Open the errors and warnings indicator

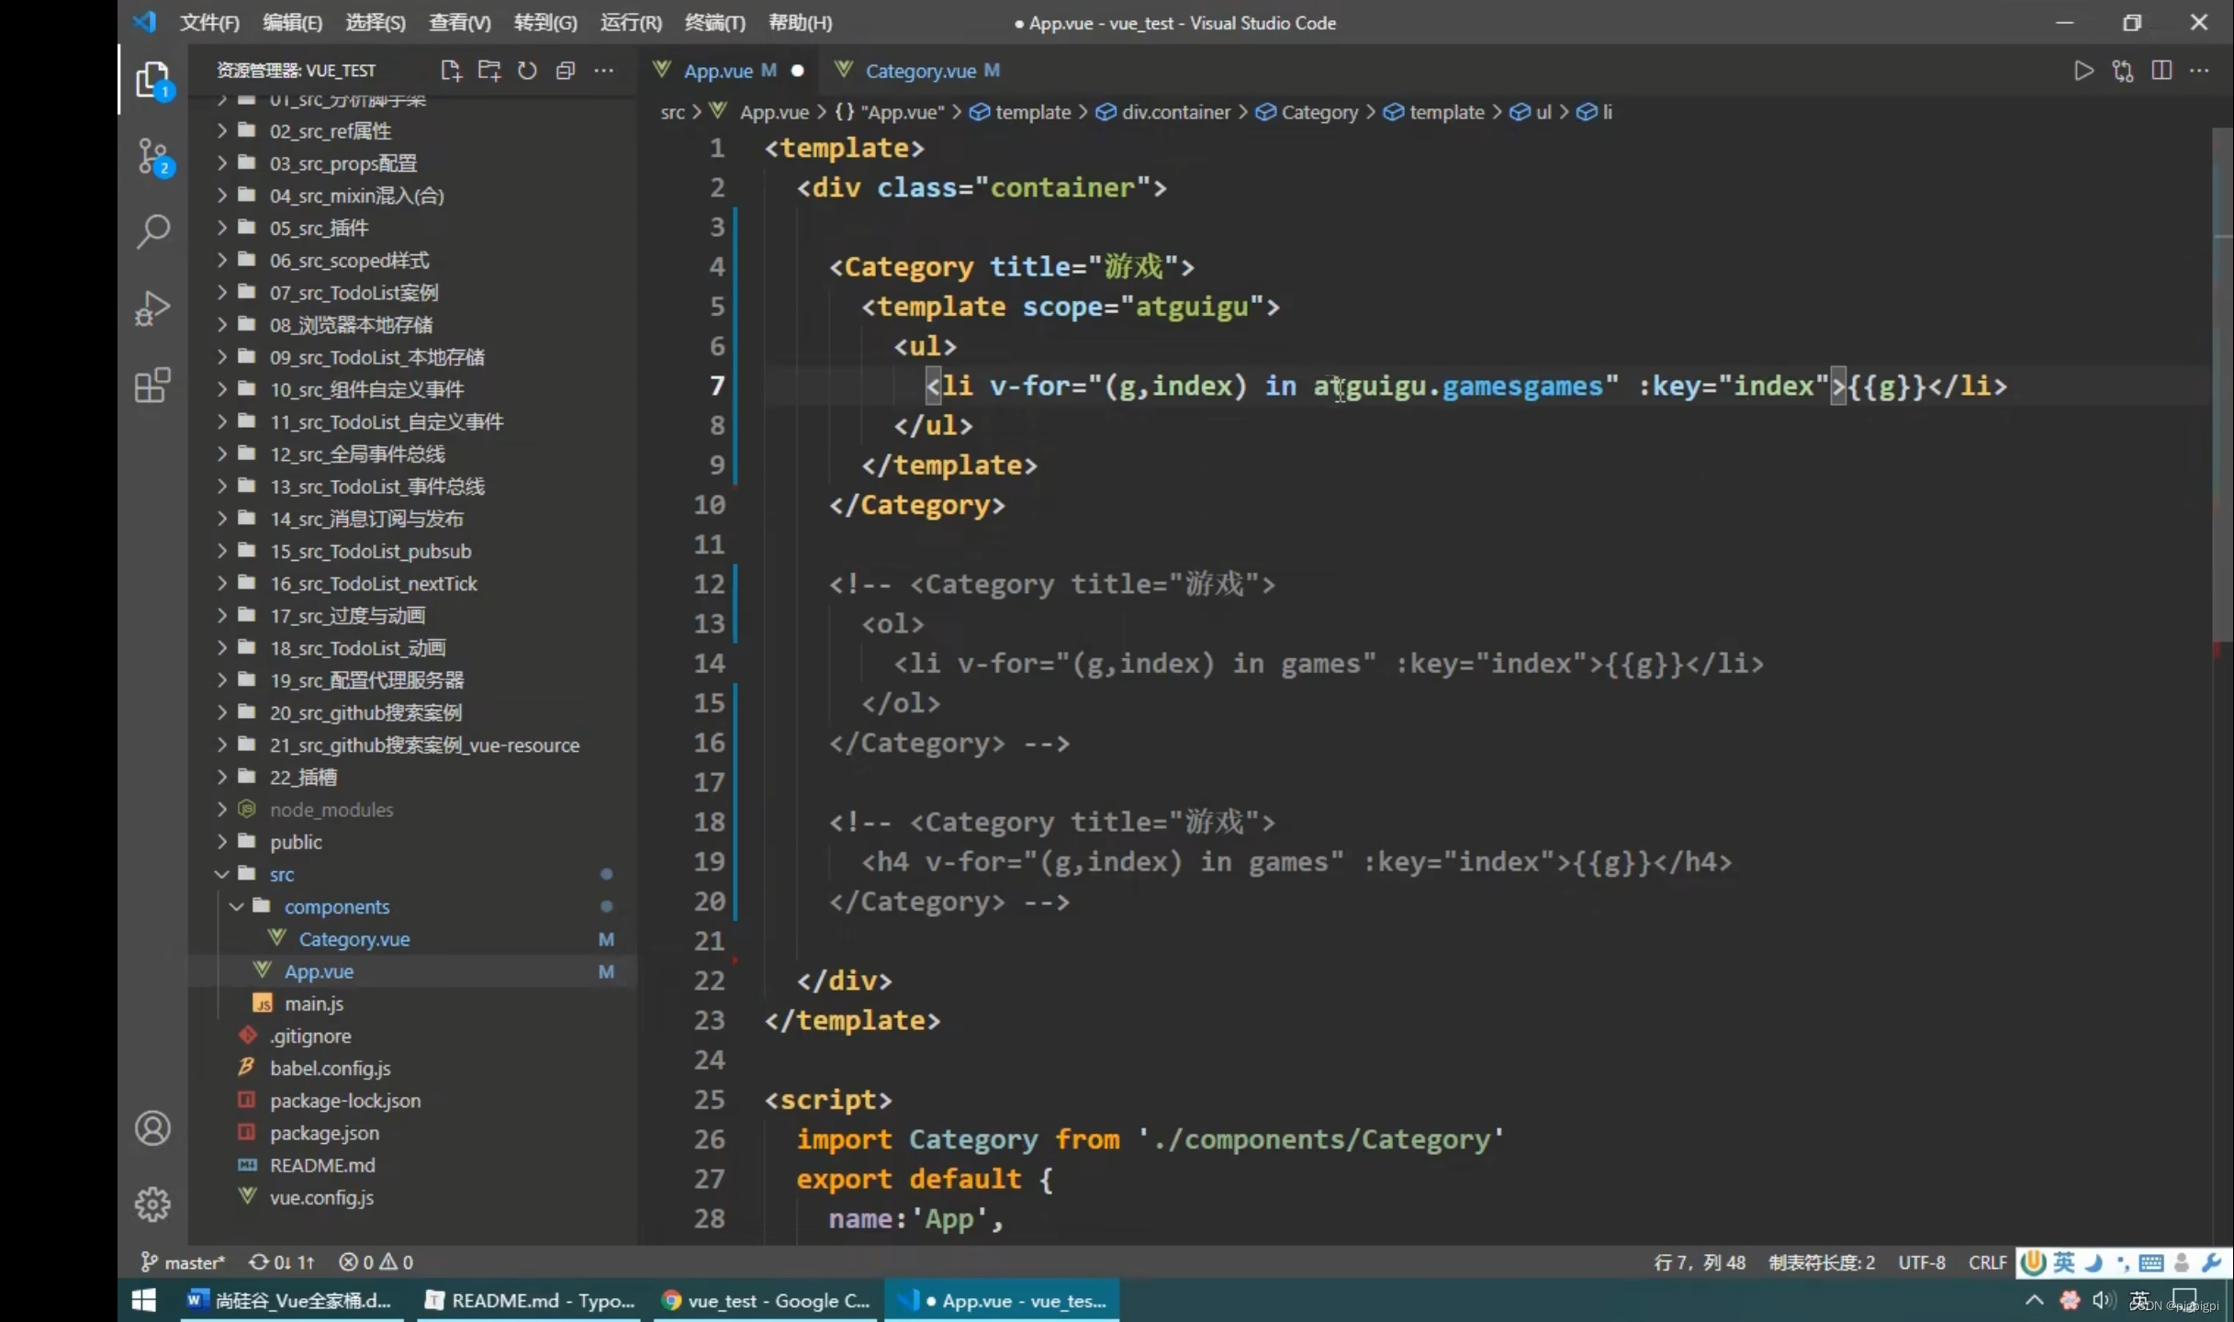point(376,1262)
